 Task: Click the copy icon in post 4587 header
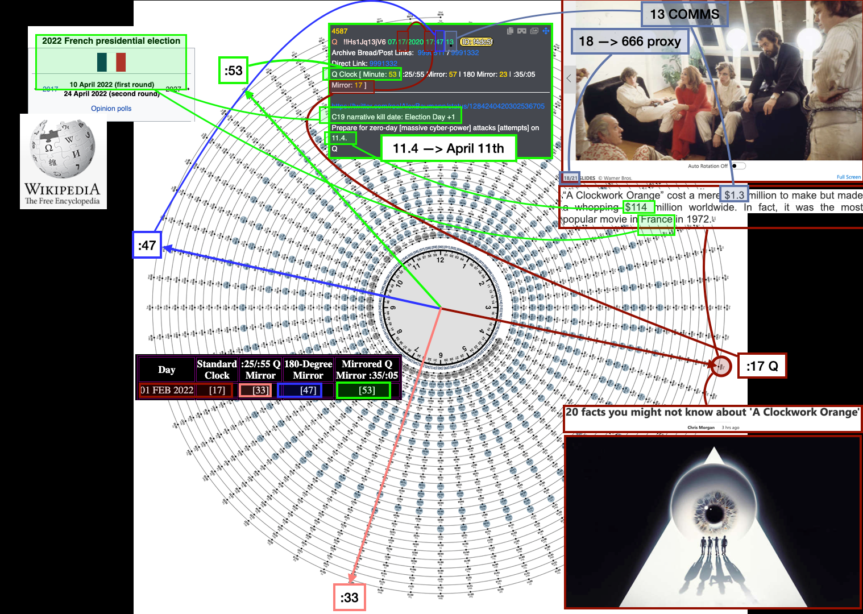pyautogui.click(x=510, y=31)
